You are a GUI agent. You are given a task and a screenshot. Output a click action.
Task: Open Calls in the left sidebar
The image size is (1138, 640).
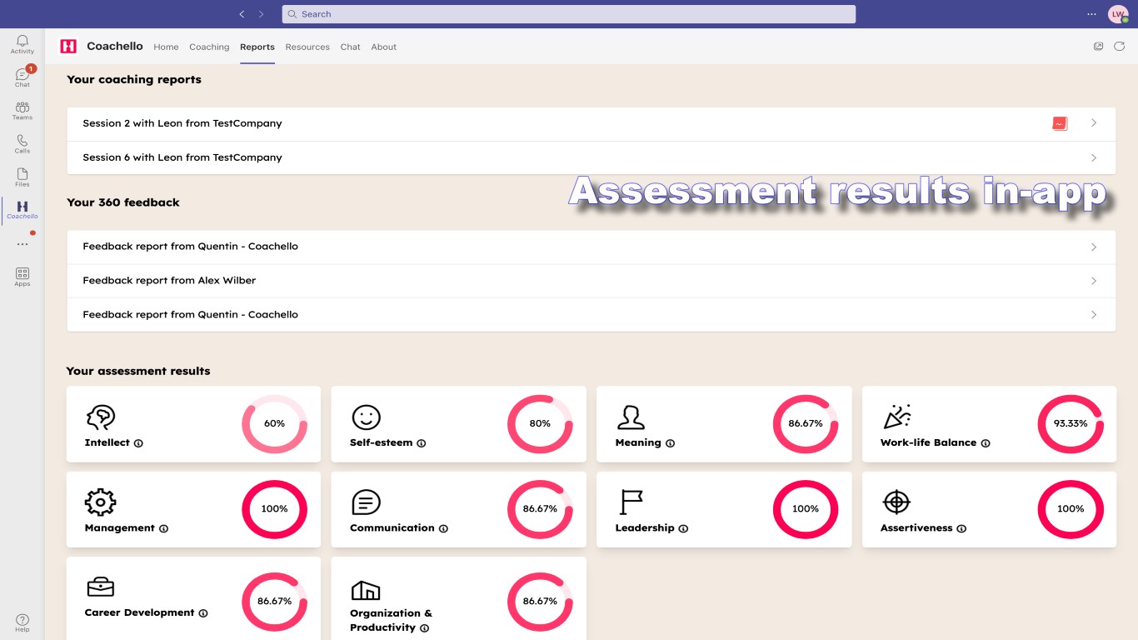pos(22,144)
